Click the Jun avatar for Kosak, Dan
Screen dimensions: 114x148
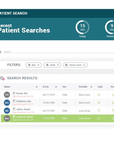(7, 95)
